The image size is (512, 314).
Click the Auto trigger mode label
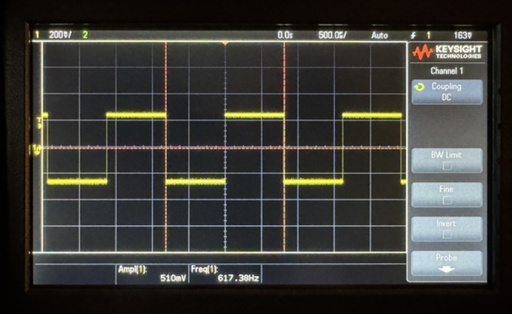coord(379,36)
